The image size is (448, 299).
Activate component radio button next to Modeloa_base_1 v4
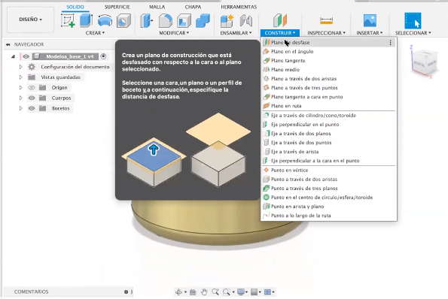tap(103, 56)
